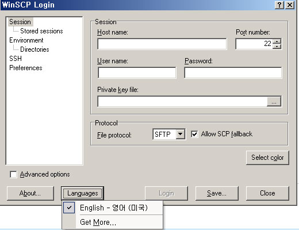
Task: Select SSH in the tree
Action: pyautogui.click(x=16, y=59)
